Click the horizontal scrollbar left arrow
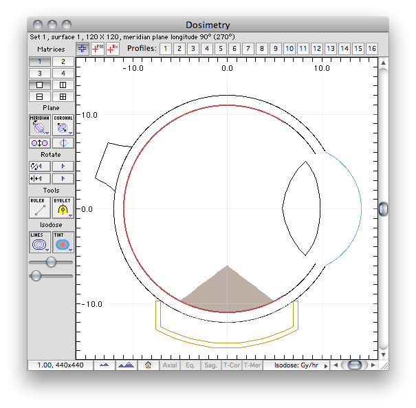 [x=336, y=365]
